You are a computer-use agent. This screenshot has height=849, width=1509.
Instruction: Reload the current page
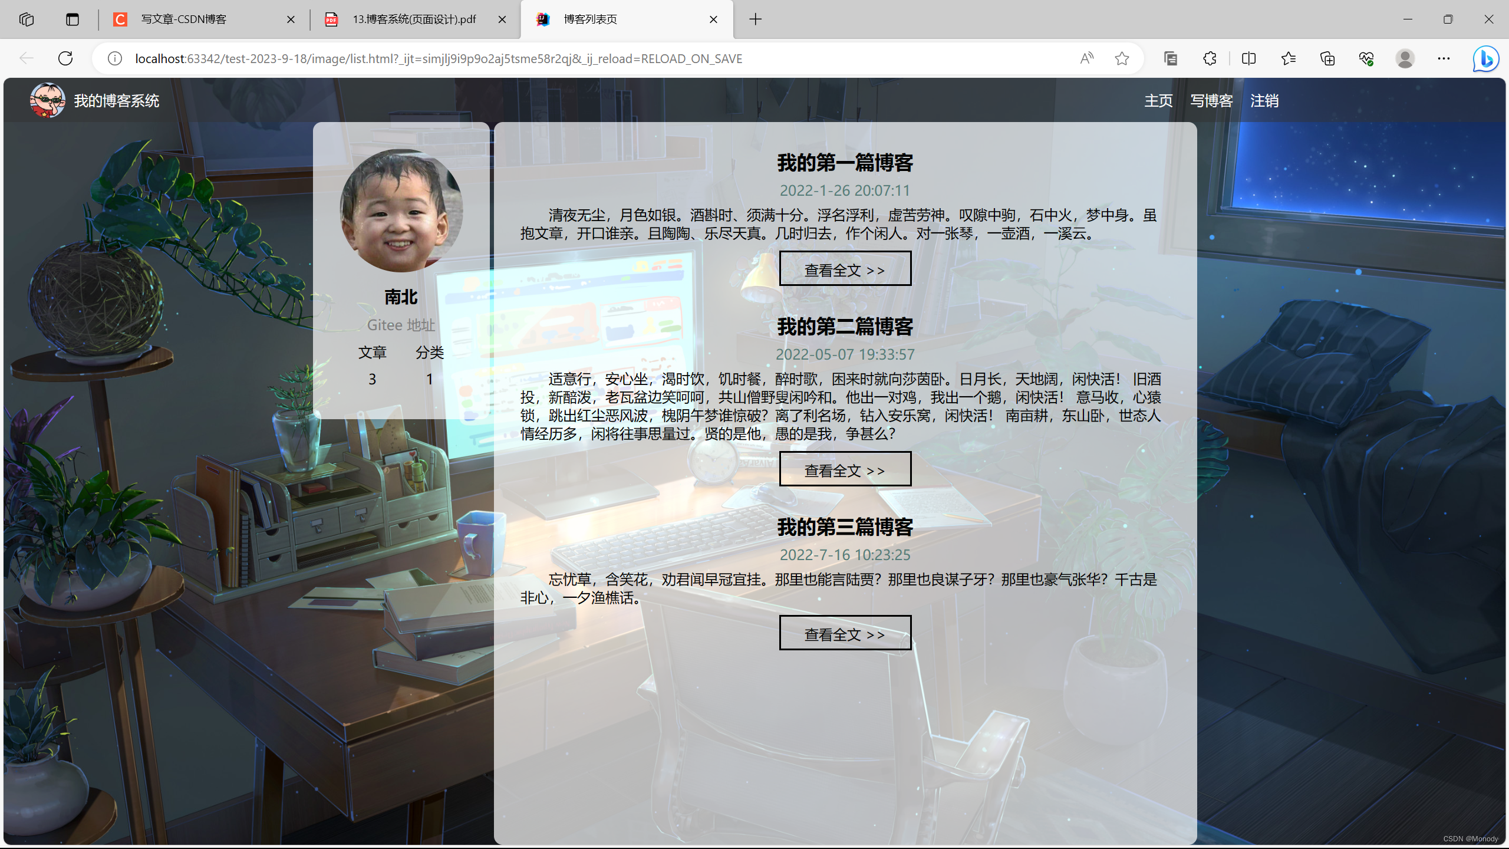65,58
